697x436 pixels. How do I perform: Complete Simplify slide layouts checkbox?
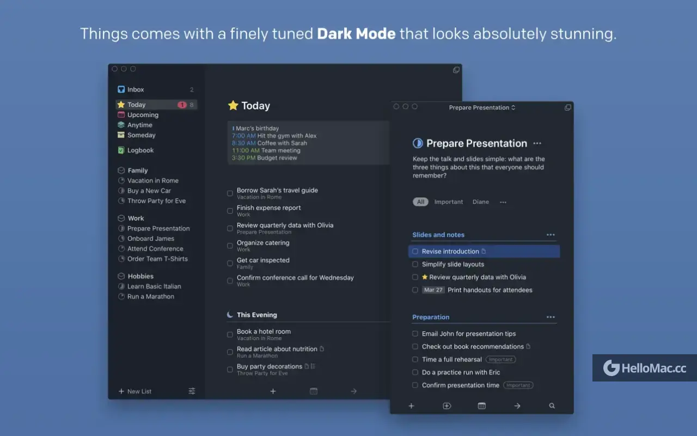pyautogui.click(x=415, y=264)
